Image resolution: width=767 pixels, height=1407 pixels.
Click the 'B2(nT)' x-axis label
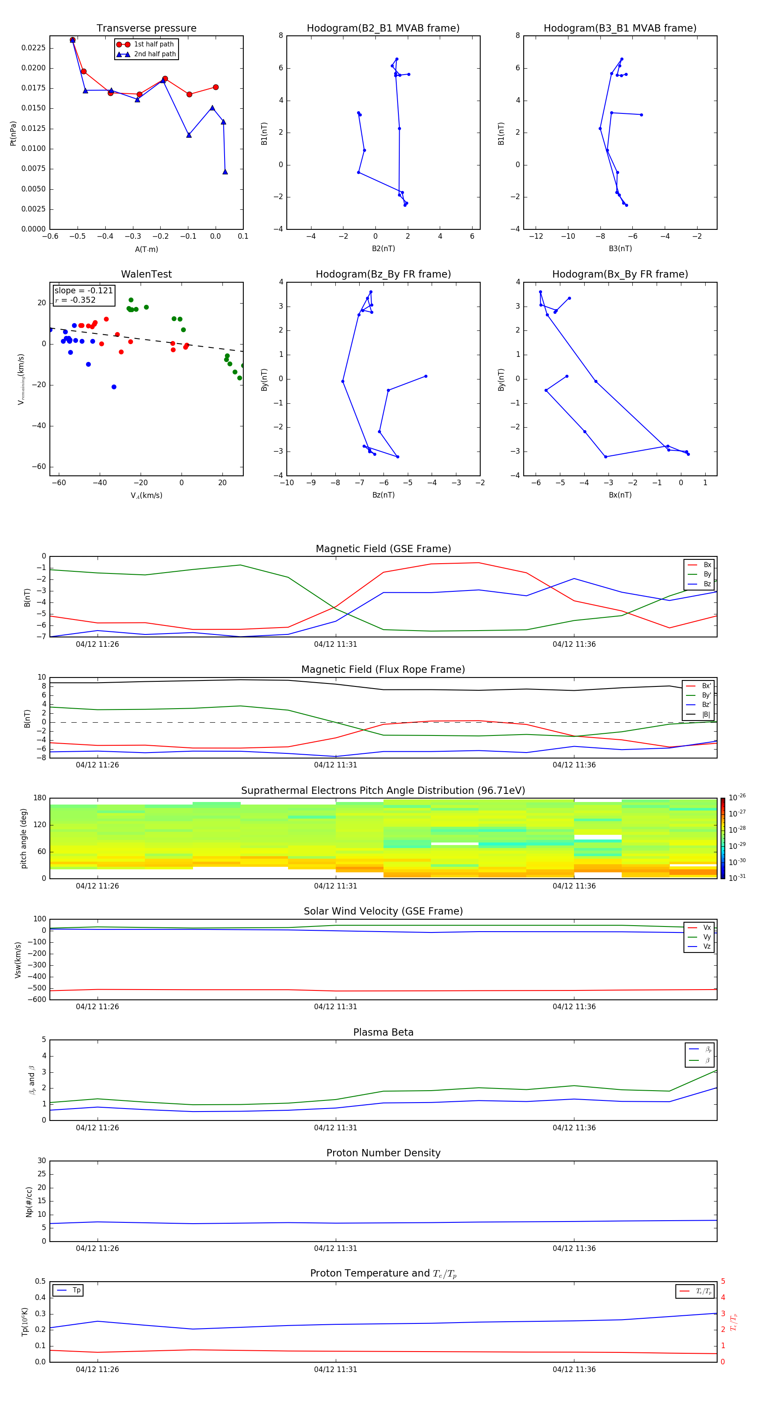click(x=383, y=249)
